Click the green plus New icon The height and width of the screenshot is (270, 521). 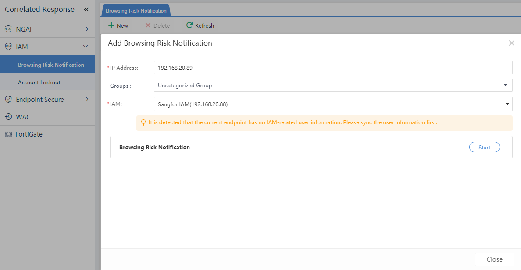(111, 25)
